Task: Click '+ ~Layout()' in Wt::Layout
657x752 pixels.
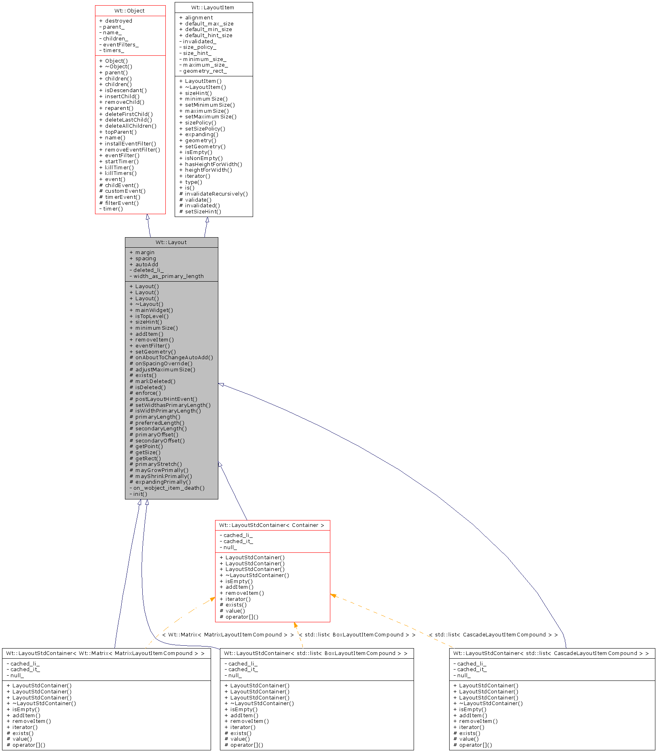Action: (x=146, y=304)
